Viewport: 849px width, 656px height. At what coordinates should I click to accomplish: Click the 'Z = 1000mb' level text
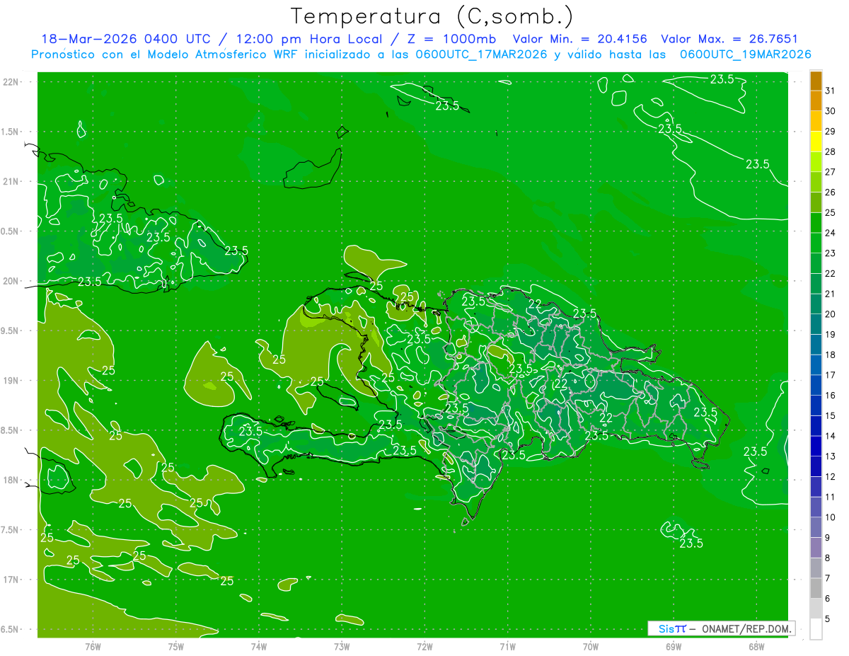451,39
